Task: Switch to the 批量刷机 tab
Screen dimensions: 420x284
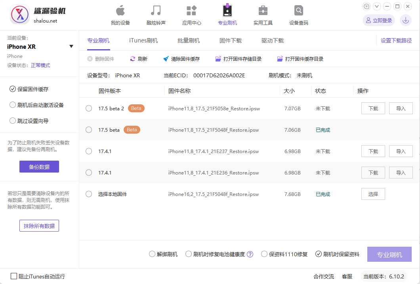Action: click(x=189, y=40)
